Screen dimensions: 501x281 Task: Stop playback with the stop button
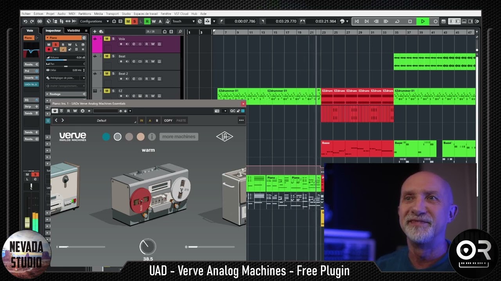point(410,21)
